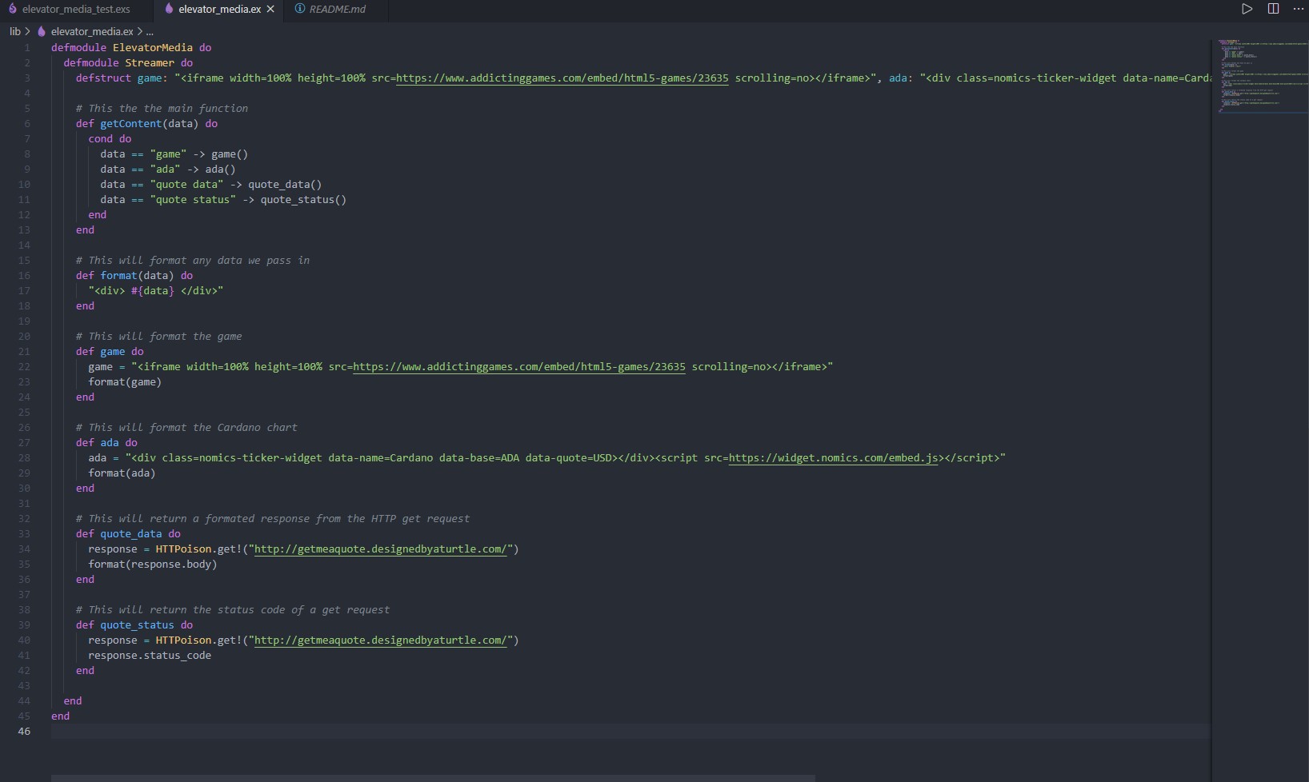Click the '<div> #{data} </div>' string
Viewport: 1309px width, 782px height.
[x=156, y=291]
